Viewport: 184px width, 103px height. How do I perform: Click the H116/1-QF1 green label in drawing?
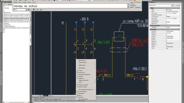pyautogui.click(x=104, y=42)
